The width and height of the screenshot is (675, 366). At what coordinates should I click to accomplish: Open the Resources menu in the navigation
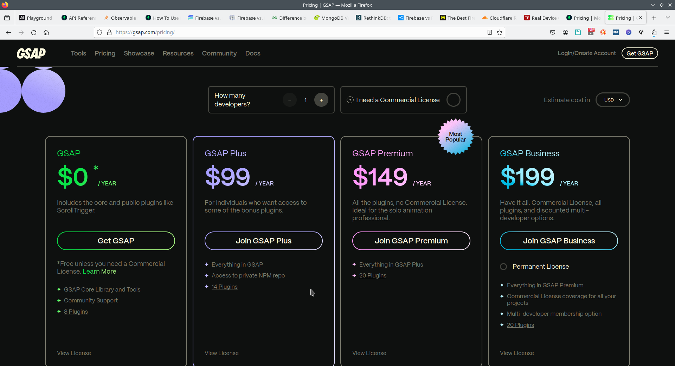click(x=178, y=53)
